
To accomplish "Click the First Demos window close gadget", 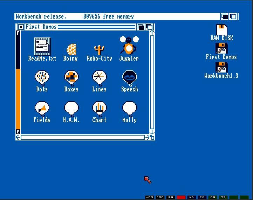I will 21,27.
